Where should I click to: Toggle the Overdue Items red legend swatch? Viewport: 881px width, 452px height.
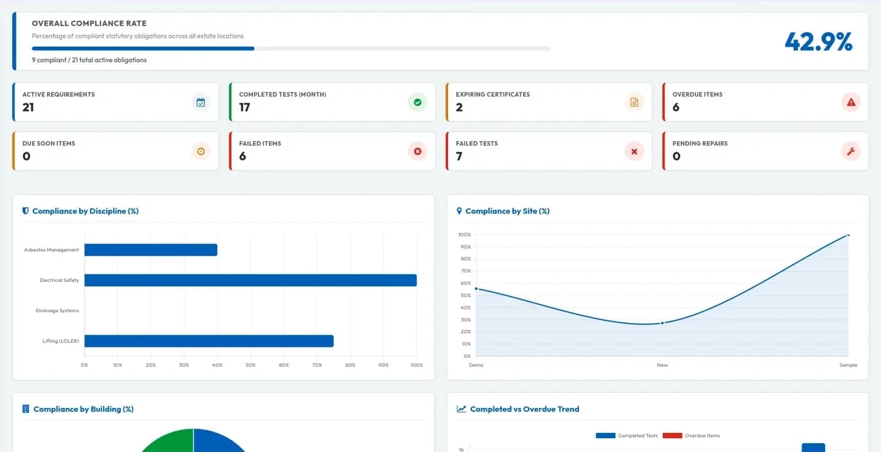click(672, 436)
